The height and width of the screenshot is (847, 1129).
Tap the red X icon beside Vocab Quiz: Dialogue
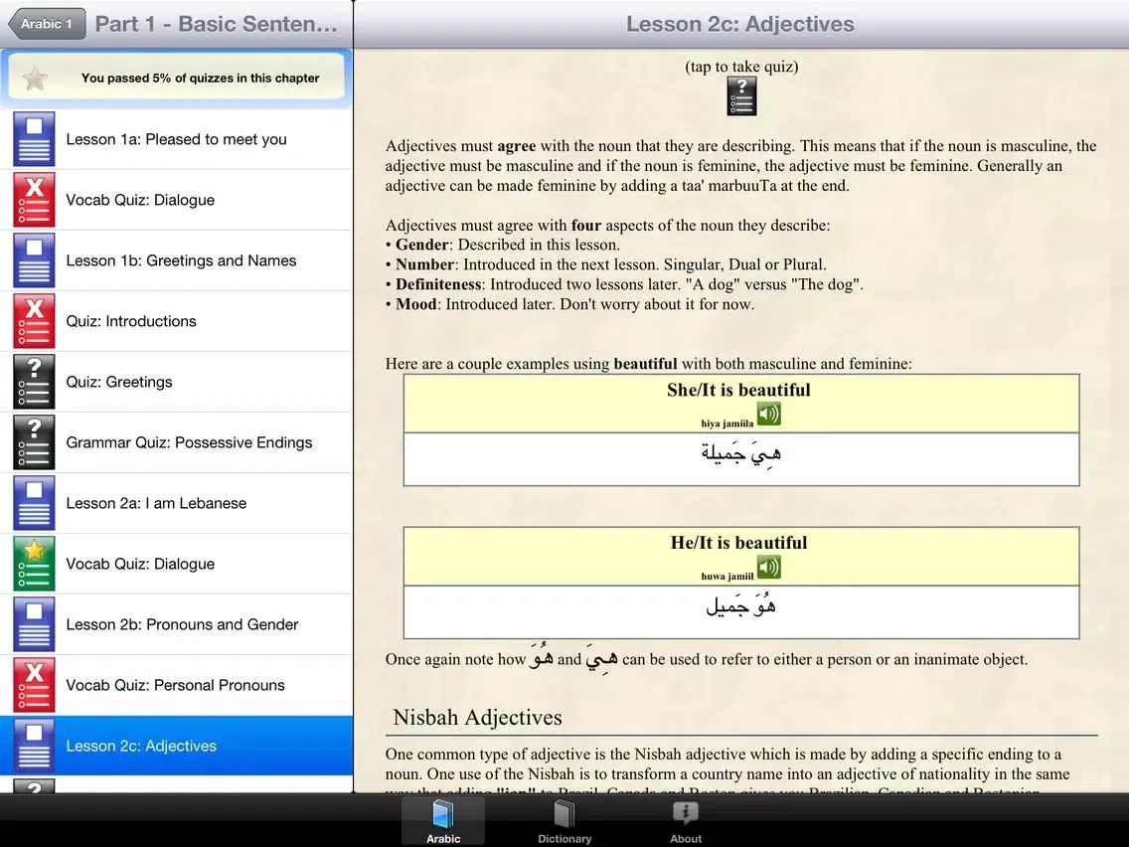(x=34, y=200)
